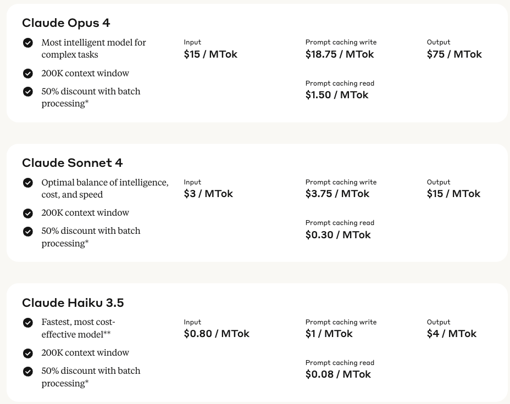Click checkmark beside Haiku 'Fastest, most cost-effective model'
This screenshot has height=404, width=510.
[x=28, y=323]
